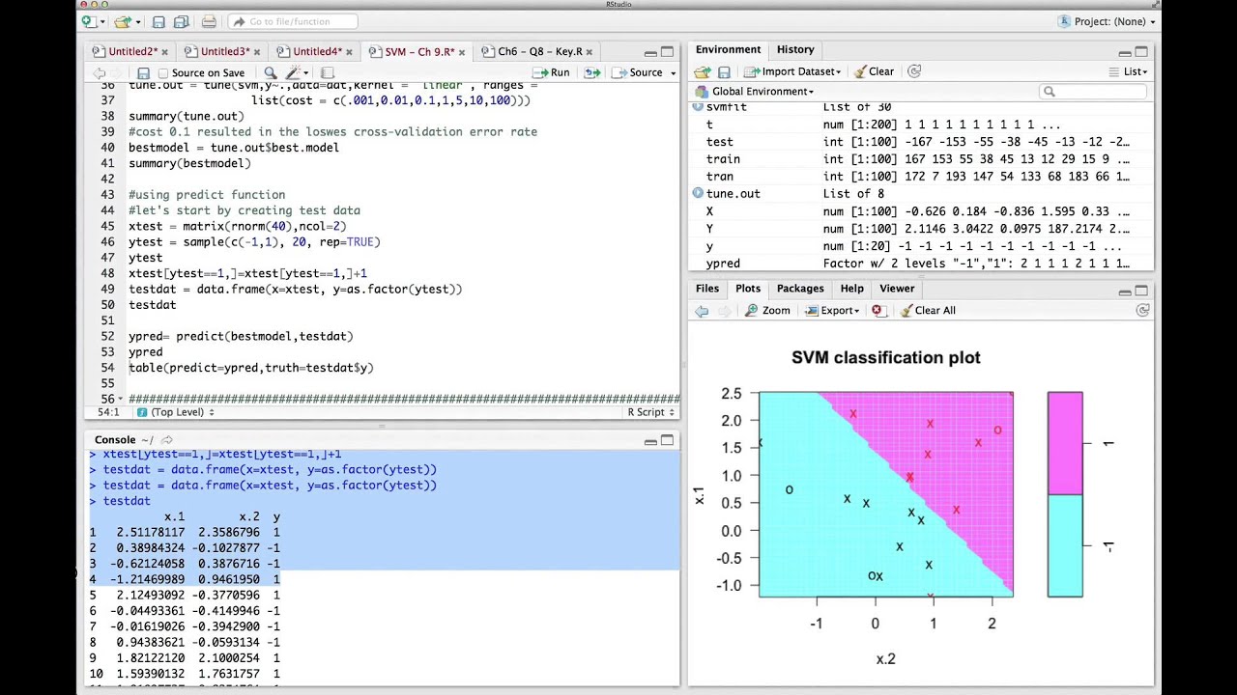The width and height of the screenshot is (1237, 695).
Task: Switch to the Environment tab
Action: pyautogui.click(x=728, y=49)
